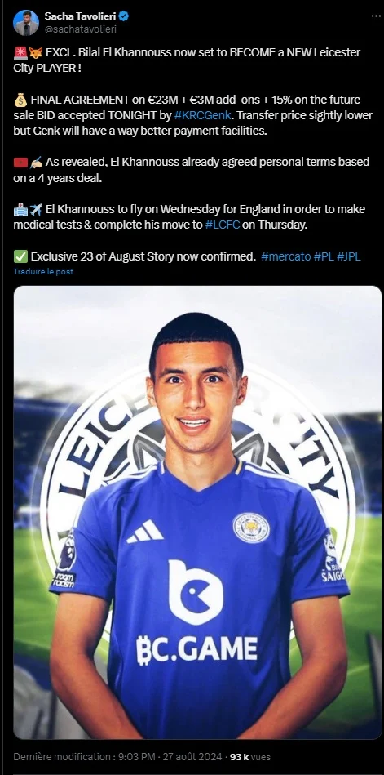Click the airplane emoji
Screen dimensions: 384x775
click(x=36, y=210)
